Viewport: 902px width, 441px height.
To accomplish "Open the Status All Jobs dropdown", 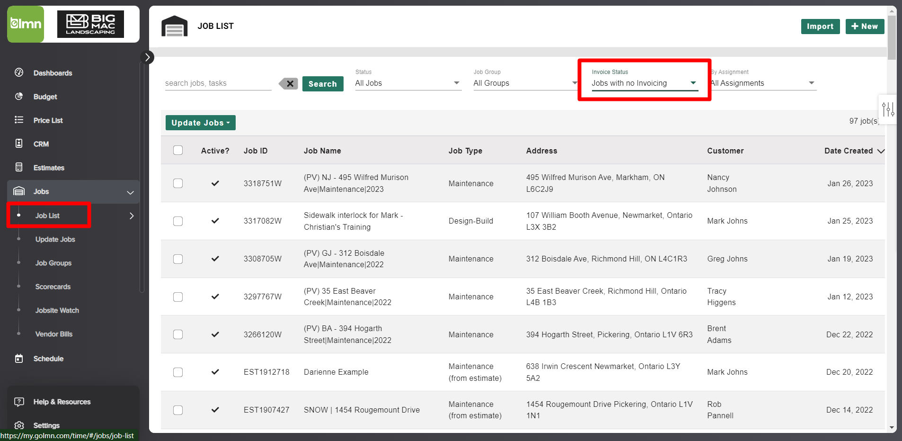I will click(x=408, y=83).
